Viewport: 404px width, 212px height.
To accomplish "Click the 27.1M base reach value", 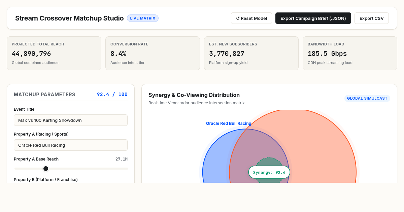I will (122, 159).
